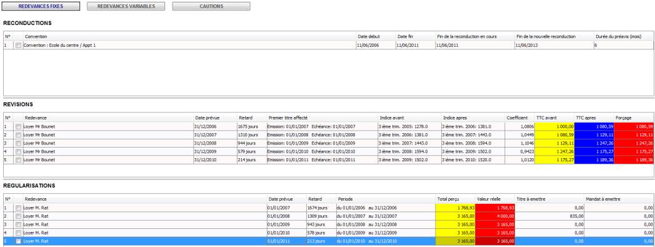This screenshot has width=655, height=247.
Task: Select the red Valeur réelle cell 4 000,00
Action: coord(494,216)
